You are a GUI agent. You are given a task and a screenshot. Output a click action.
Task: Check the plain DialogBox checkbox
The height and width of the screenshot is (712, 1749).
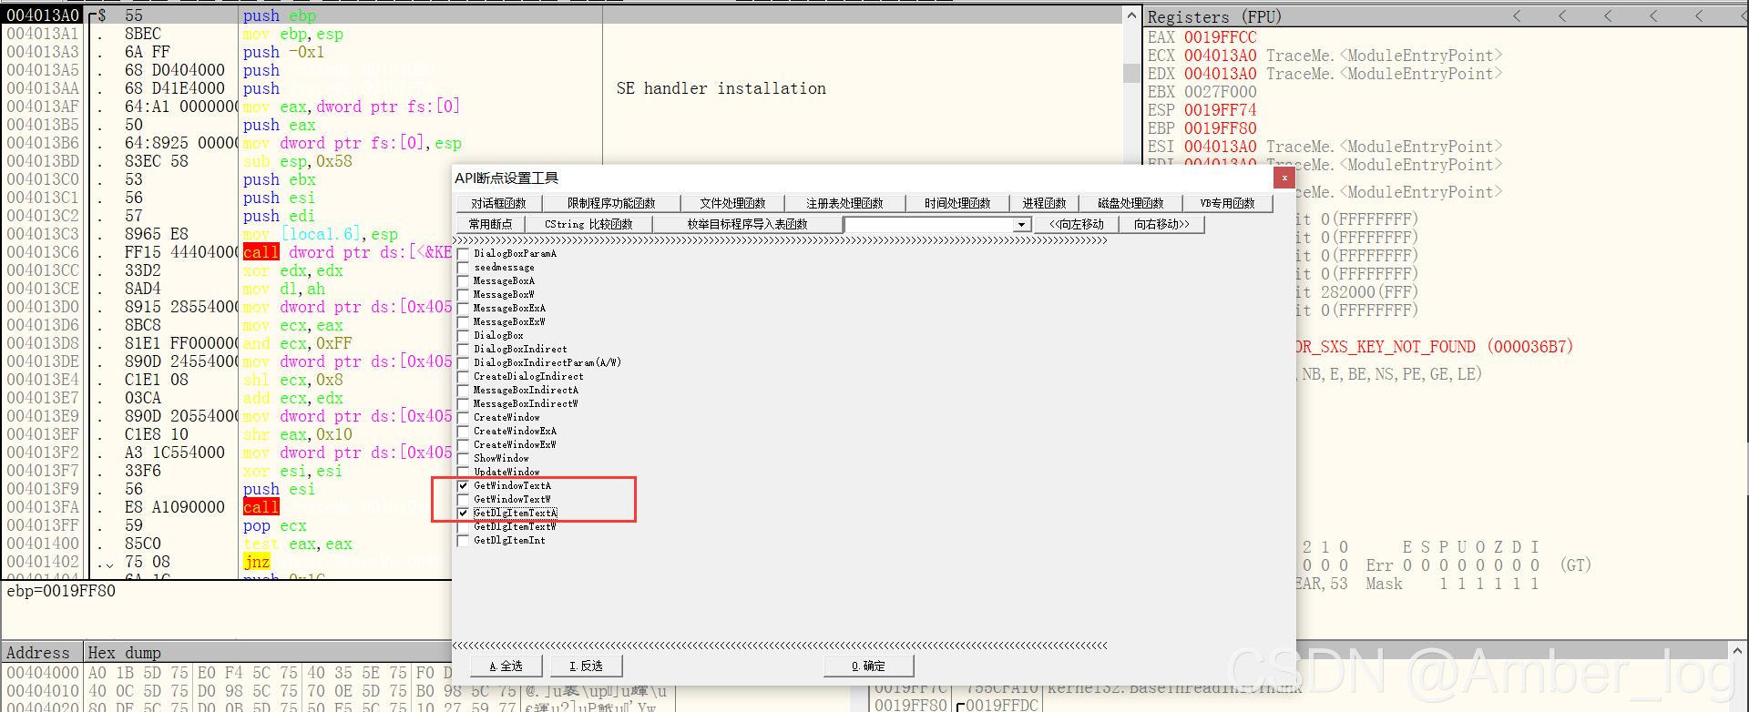(x=464, y=336)
